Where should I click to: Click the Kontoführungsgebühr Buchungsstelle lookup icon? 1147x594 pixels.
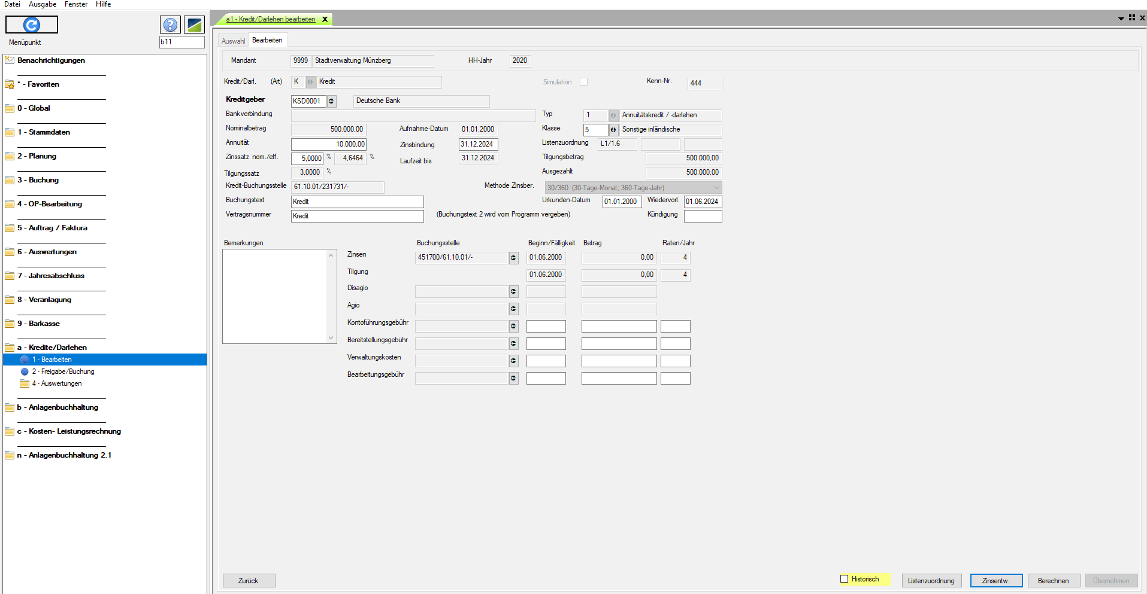pyautogui.click(x=513, y=327)
